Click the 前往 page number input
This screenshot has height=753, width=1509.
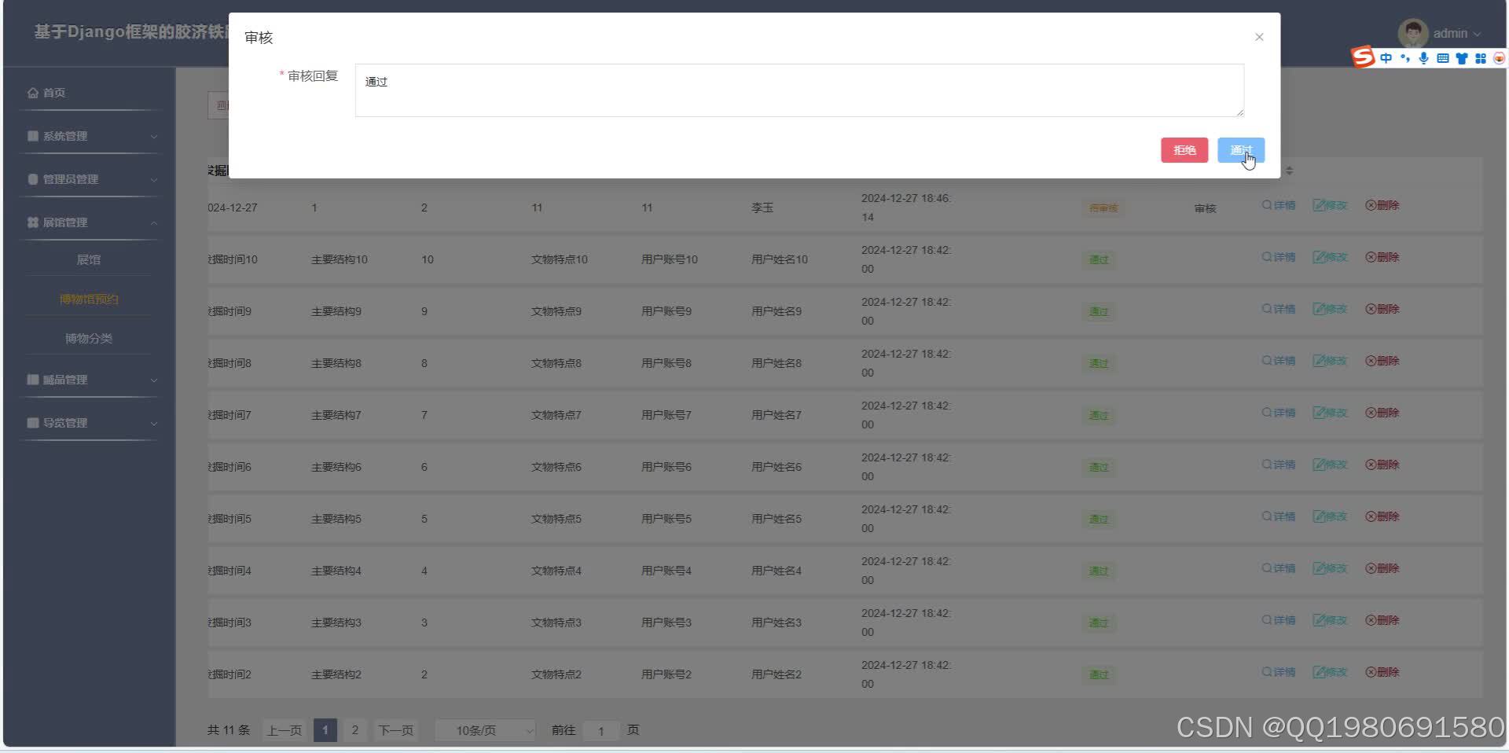pyautogui.click(x=601, y=731)
